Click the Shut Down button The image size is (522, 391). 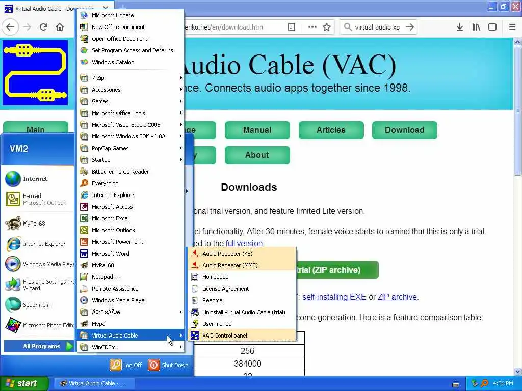pos(168,365)
